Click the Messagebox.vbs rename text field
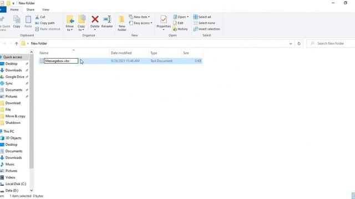The height and width of the screenshot is (199, 355). [x=61, y=61]
